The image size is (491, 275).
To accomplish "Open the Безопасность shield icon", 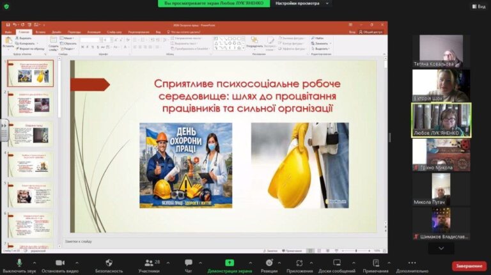I will [x=109, y=263].
